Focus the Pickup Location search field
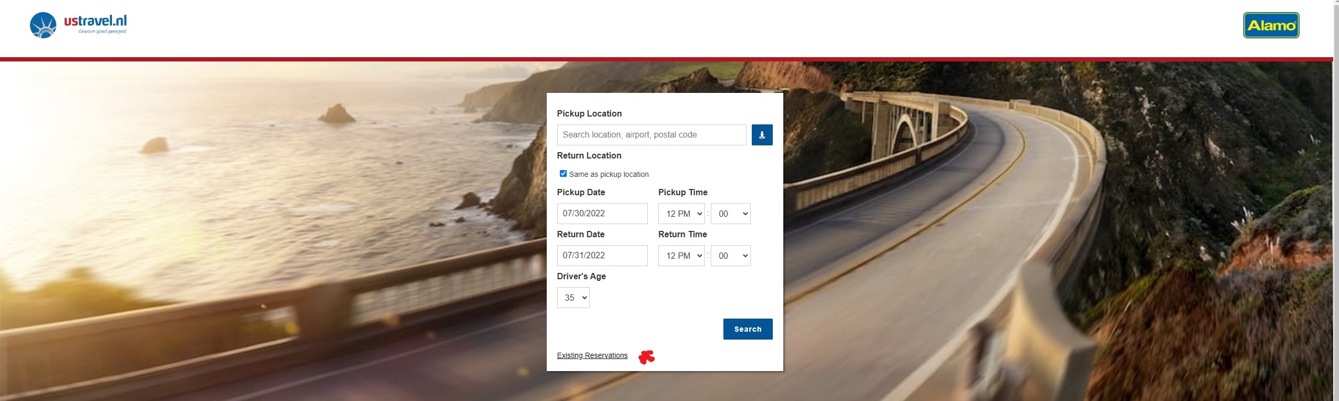The height and width of the screenshot is (401, 1339). 651,135
